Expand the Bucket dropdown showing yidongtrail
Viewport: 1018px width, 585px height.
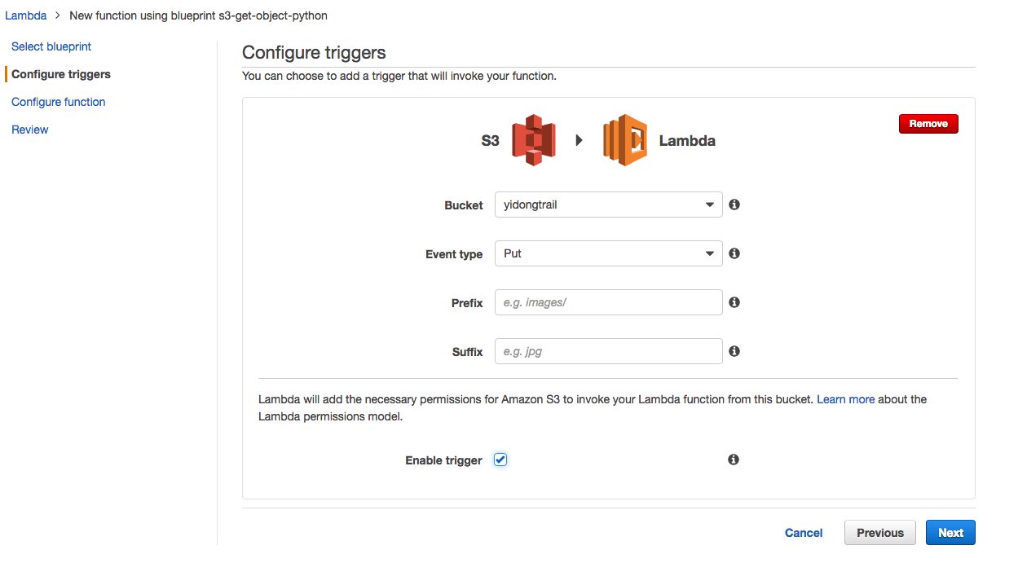(609, 205)
